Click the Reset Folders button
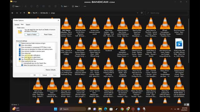Image resolution: width=200 pixels, height=112 pixels. click(x=48, y=35)
